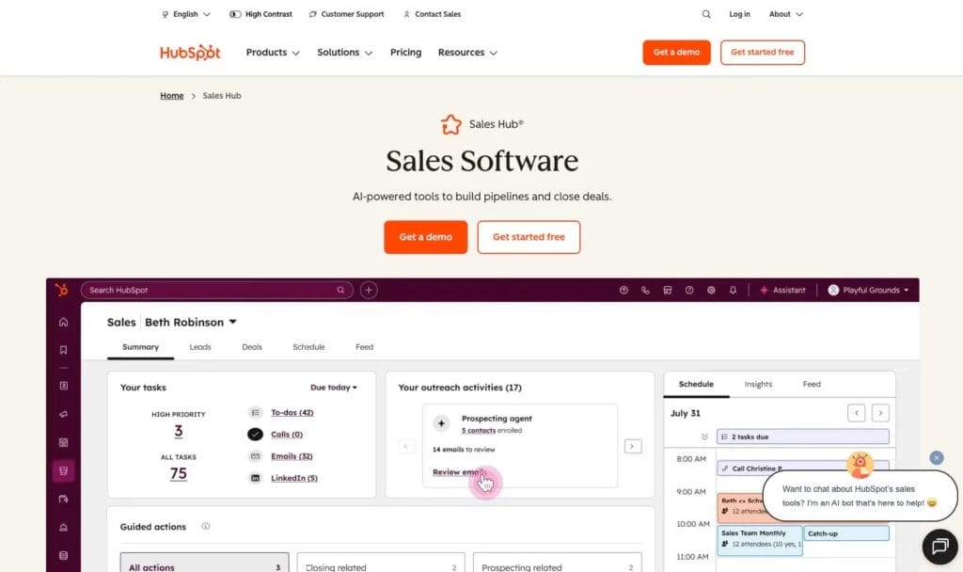This screenshot has height=572, width=963.
Task: Open the Beth Robinson name dropdown
Action: [191, 322]
